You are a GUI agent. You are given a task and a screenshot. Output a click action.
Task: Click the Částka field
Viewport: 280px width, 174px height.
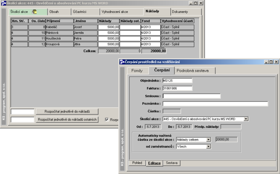(171, 111)
